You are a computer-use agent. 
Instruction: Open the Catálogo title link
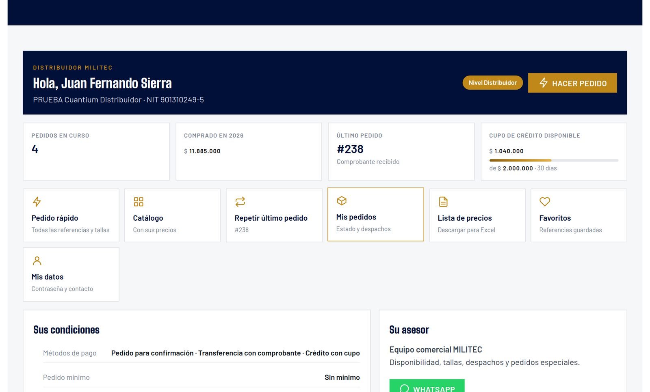(148, 218)
